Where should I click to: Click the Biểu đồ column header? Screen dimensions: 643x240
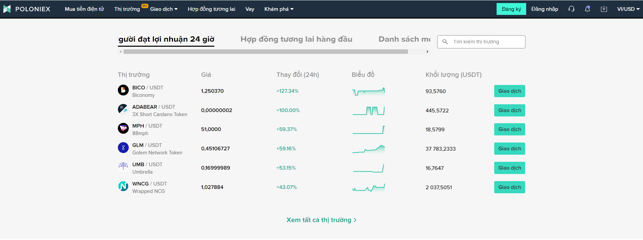tap(363, 75)
